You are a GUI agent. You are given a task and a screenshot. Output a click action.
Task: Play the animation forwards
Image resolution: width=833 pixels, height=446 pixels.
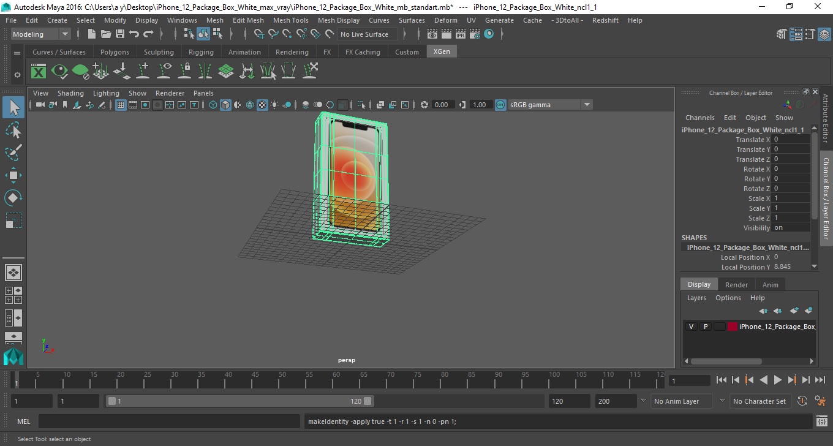778,380
